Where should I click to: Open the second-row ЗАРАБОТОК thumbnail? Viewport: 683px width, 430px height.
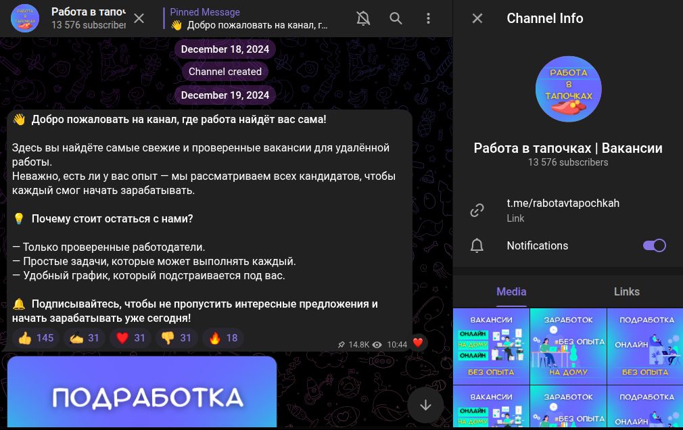click(568, 406)
